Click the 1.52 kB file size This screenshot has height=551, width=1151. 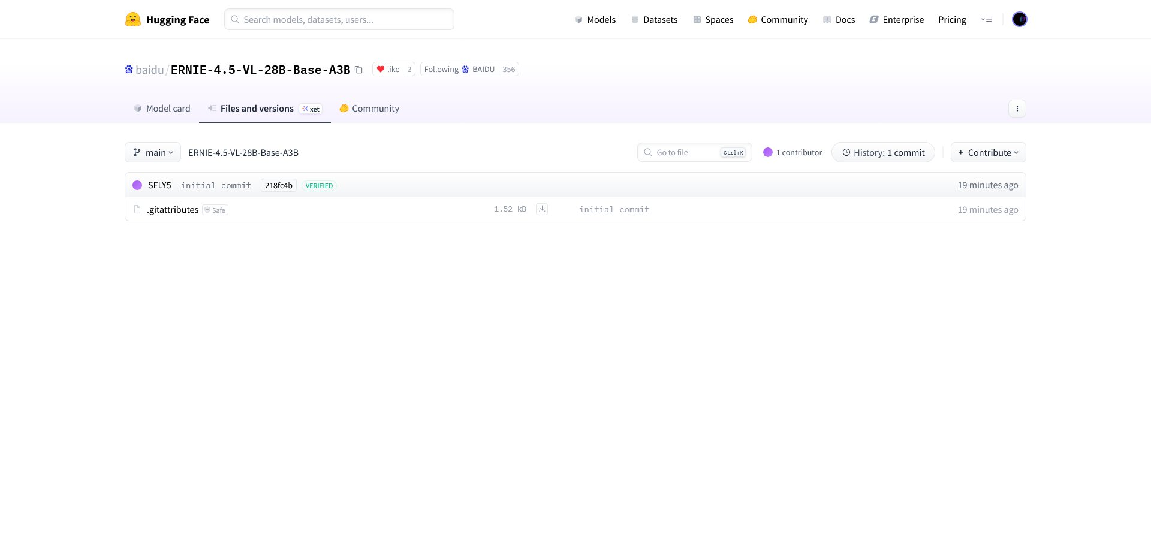coord(510,209)
